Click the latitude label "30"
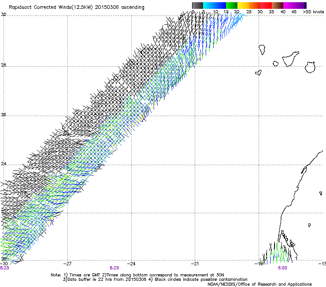 tap(4, 15)
